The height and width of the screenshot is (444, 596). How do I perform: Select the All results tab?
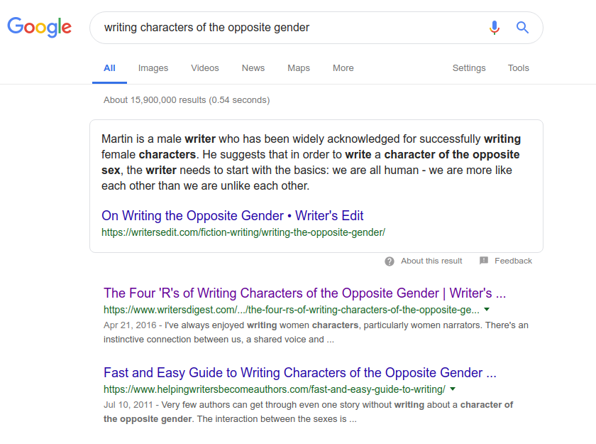(109, 68)
